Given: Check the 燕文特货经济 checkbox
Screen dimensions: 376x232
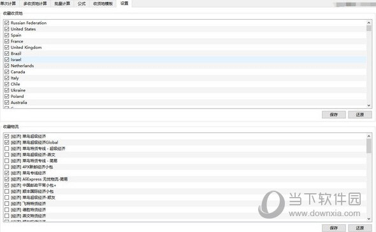Looking at the screenshot, I should tap(7, 216).
